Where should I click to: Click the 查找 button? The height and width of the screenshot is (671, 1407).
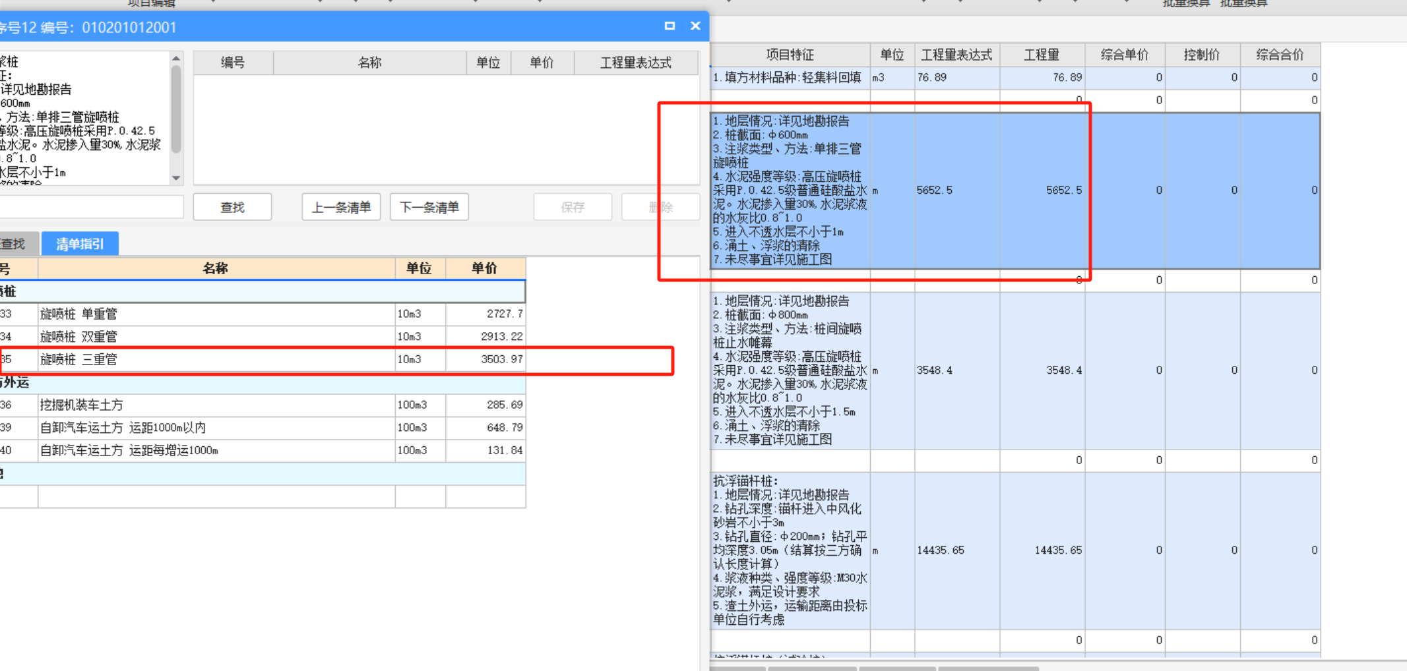coord(232,207)
